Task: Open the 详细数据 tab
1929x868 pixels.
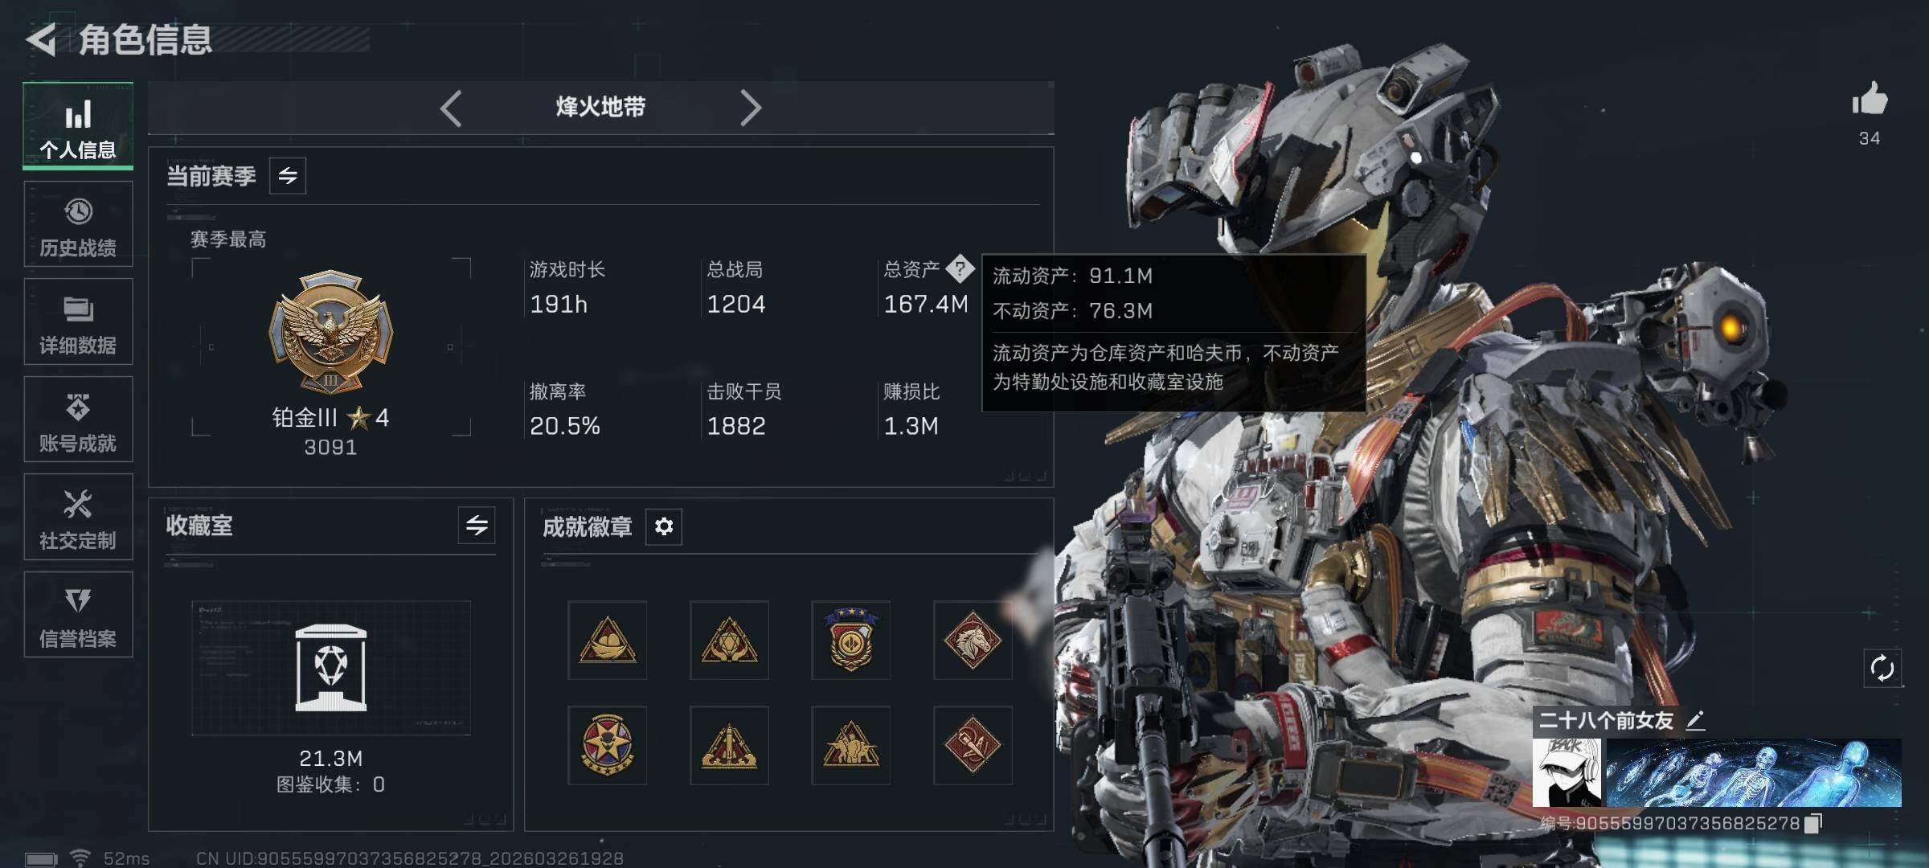Action: tap(78, 321)
